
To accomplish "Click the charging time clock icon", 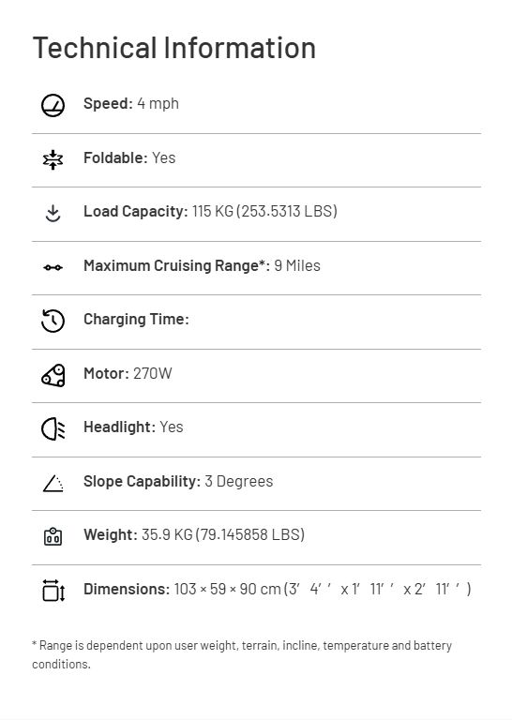I will [53, 321].
